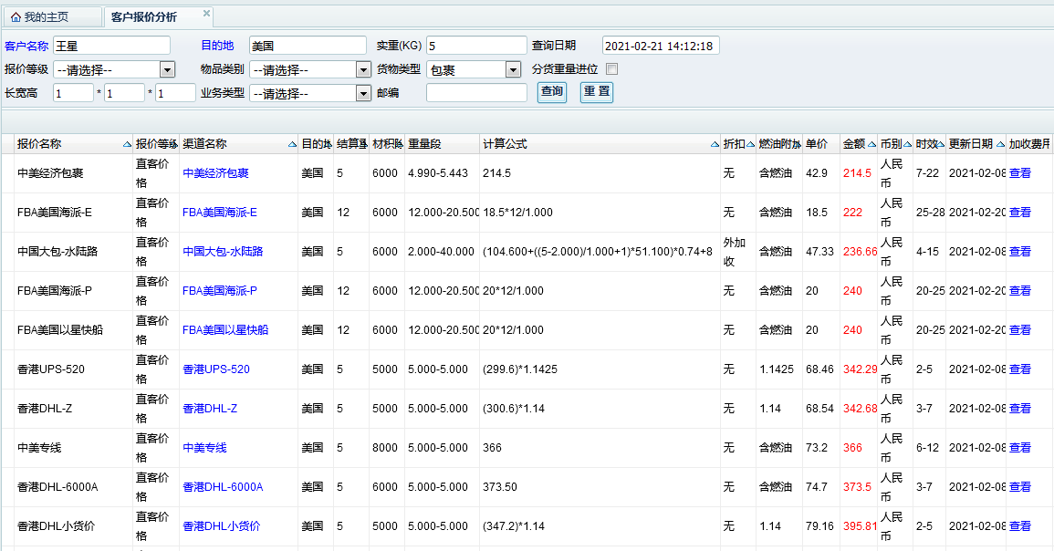Sort table by 金额 column arrow
1054x551 pixels.
click(x=871, y=145)
